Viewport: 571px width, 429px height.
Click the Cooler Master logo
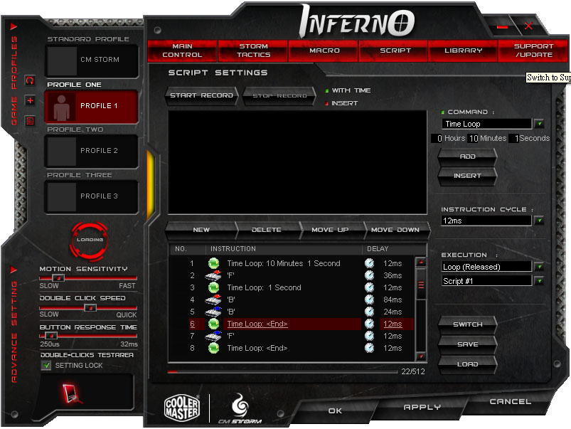[182, 408]
